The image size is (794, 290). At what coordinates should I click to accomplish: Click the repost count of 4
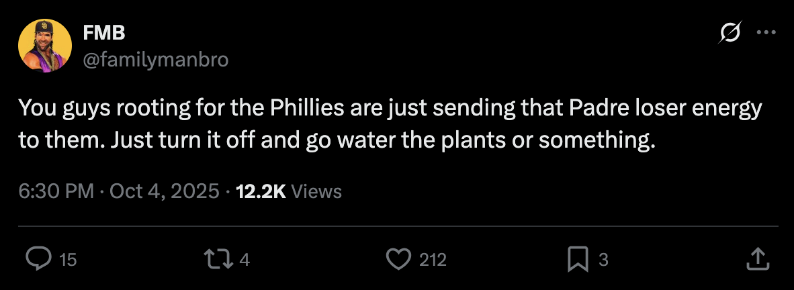coord(245,260)
